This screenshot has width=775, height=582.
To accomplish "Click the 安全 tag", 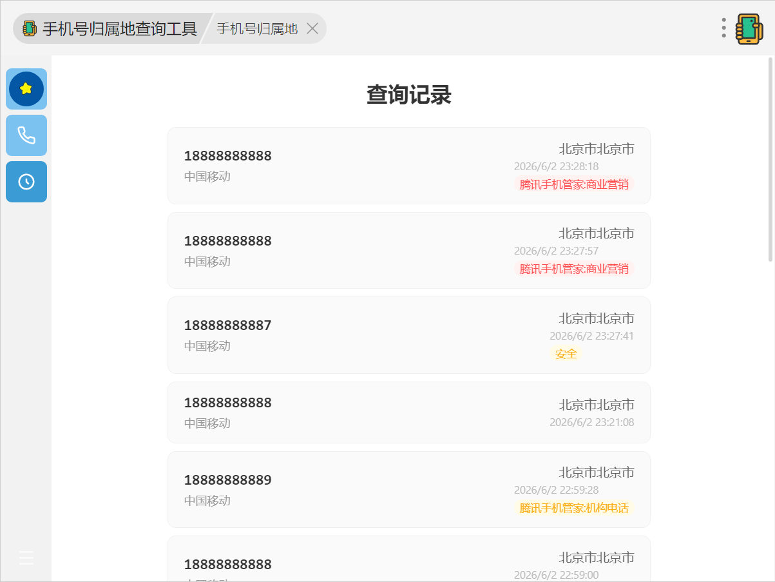I will point(566,354).
